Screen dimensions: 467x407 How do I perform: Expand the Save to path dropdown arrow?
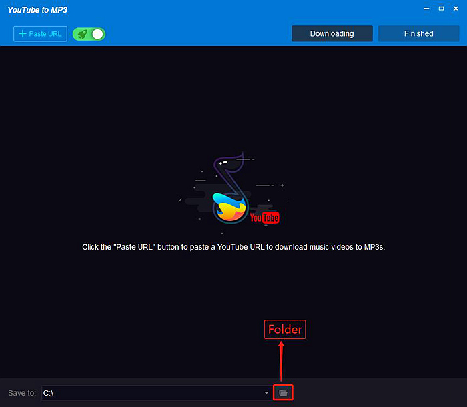tap(266, 393)
